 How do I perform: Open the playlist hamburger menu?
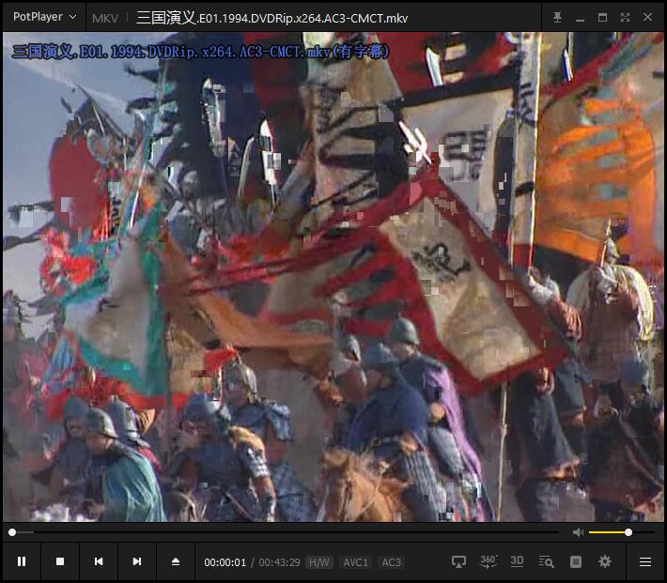pyautogui.click(x=645, y=561)
